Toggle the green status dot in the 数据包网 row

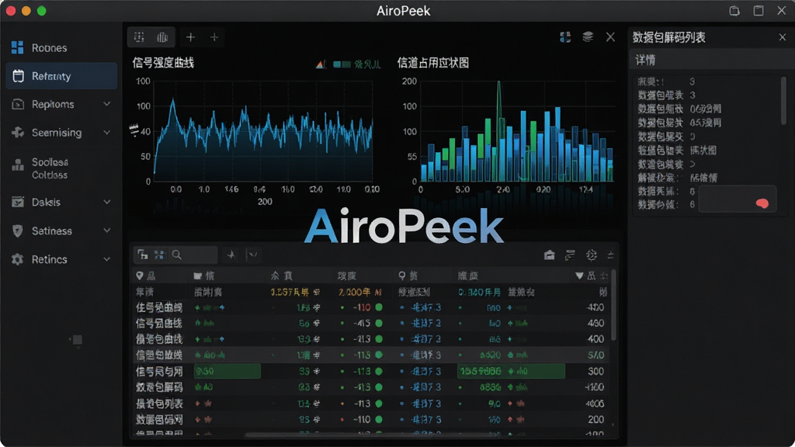point(379,419)
